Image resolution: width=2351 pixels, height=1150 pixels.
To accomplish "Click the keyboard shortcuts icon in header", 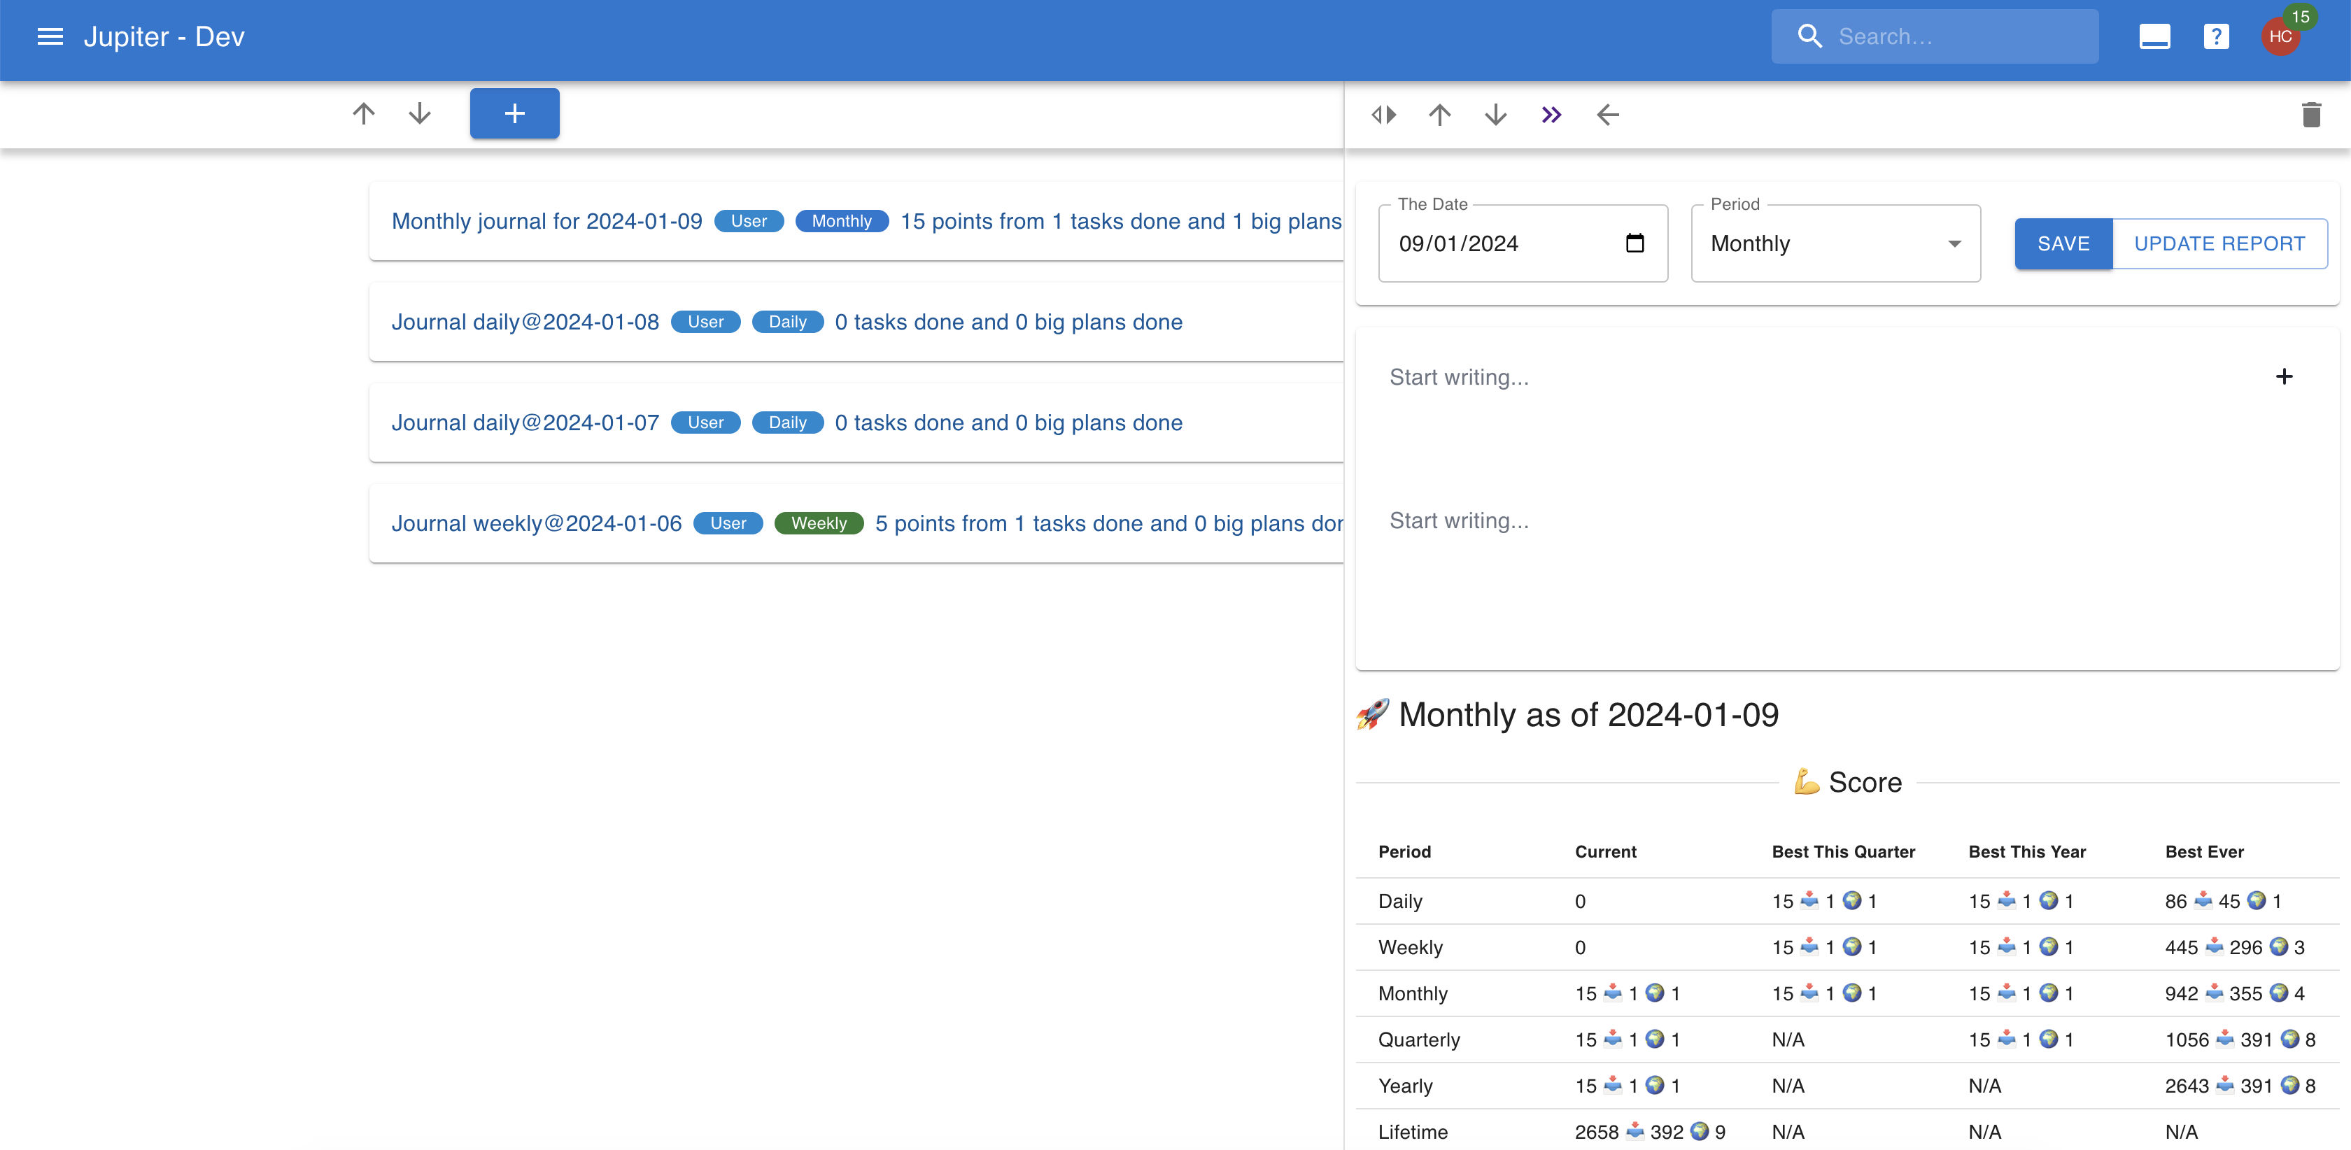I will click(x=2154, y=36).
